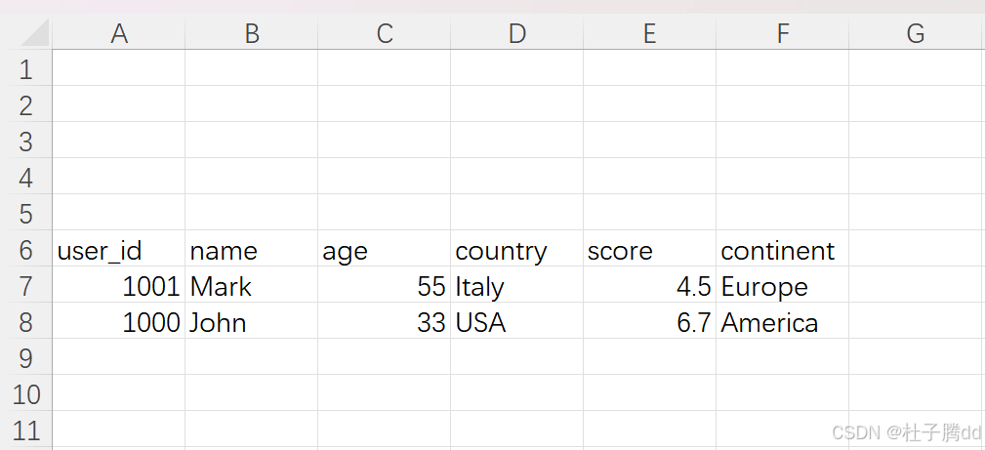The width and height of the screenshot is (985, 450).
Task: Click the USA cell
Action: (517, 322)
